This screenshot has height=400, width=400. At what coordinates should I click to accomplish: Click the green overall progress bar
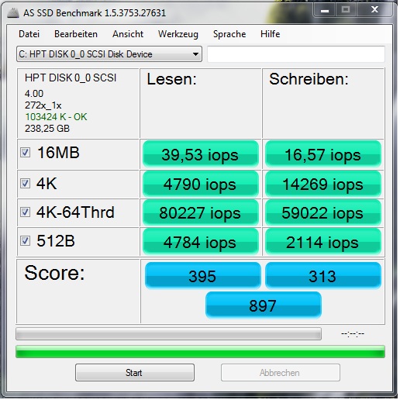coord(200,352)
